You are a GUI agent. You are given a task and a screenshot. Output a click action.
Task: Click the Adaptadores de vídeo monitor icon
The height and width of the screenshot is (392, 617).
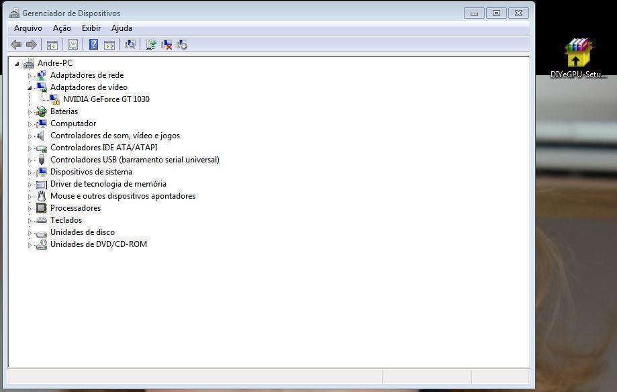42,87
